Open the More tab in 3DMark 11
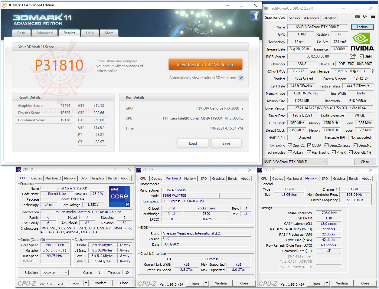Screen dimensions: 379x289 tap(109, 33)
